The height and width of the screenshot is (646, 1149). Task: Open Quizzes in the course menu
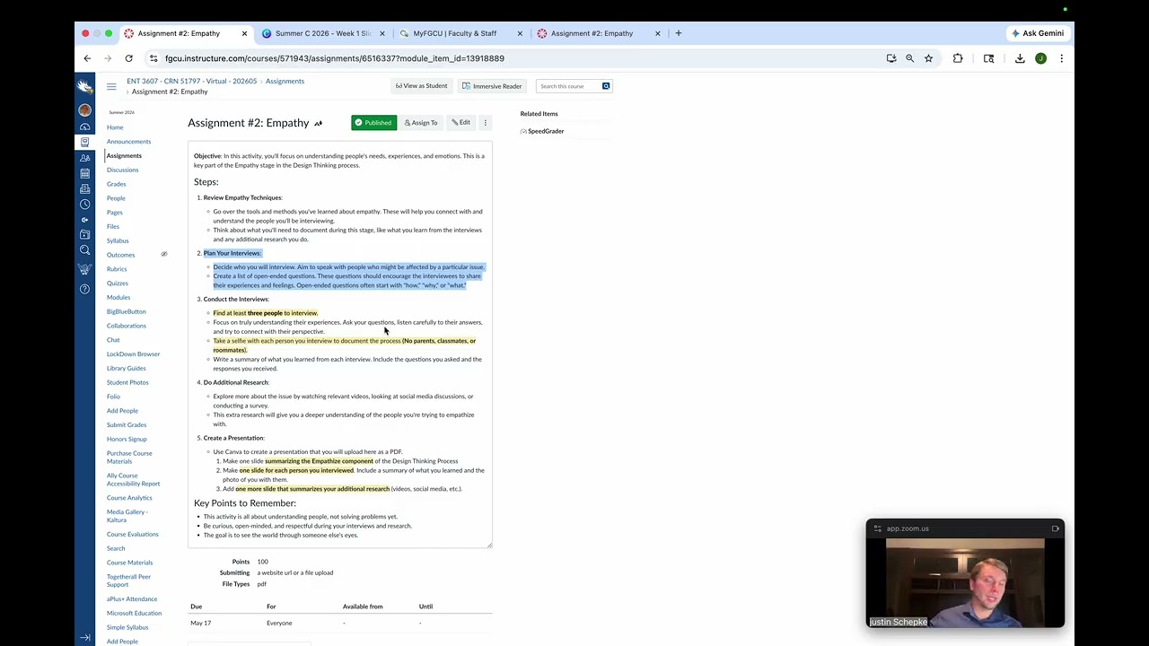click(117, 284)
